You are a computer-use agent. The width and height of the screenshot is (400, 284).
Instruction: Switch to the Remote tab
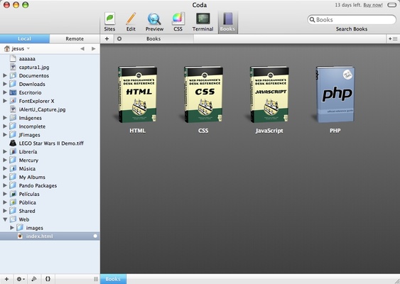pos(75,39)
